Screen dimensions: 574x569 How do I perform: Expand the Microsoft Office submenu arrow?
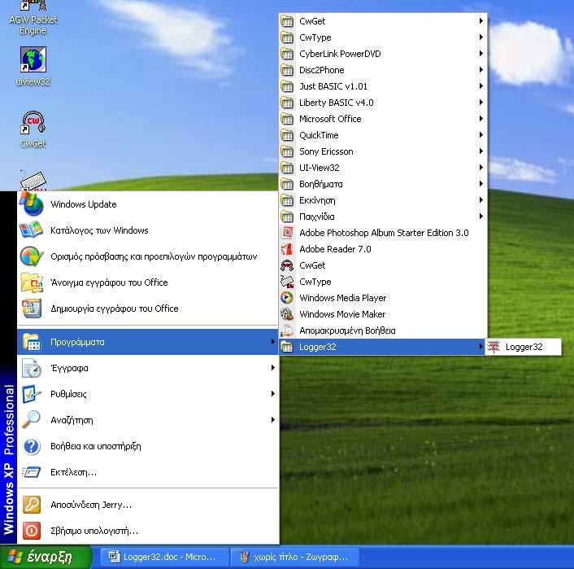click(481, 119)
